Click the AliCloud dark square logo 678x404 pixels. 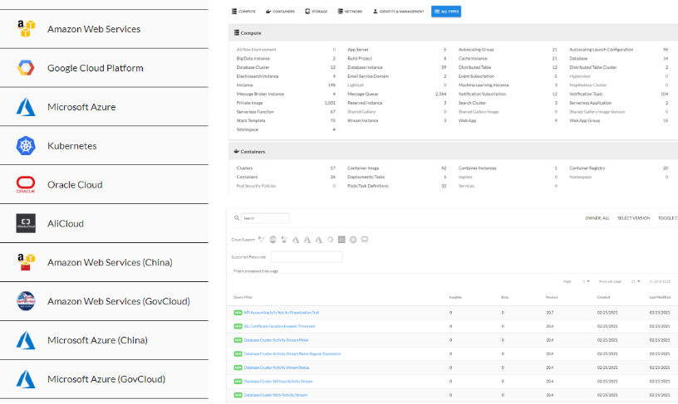point(26,223)
